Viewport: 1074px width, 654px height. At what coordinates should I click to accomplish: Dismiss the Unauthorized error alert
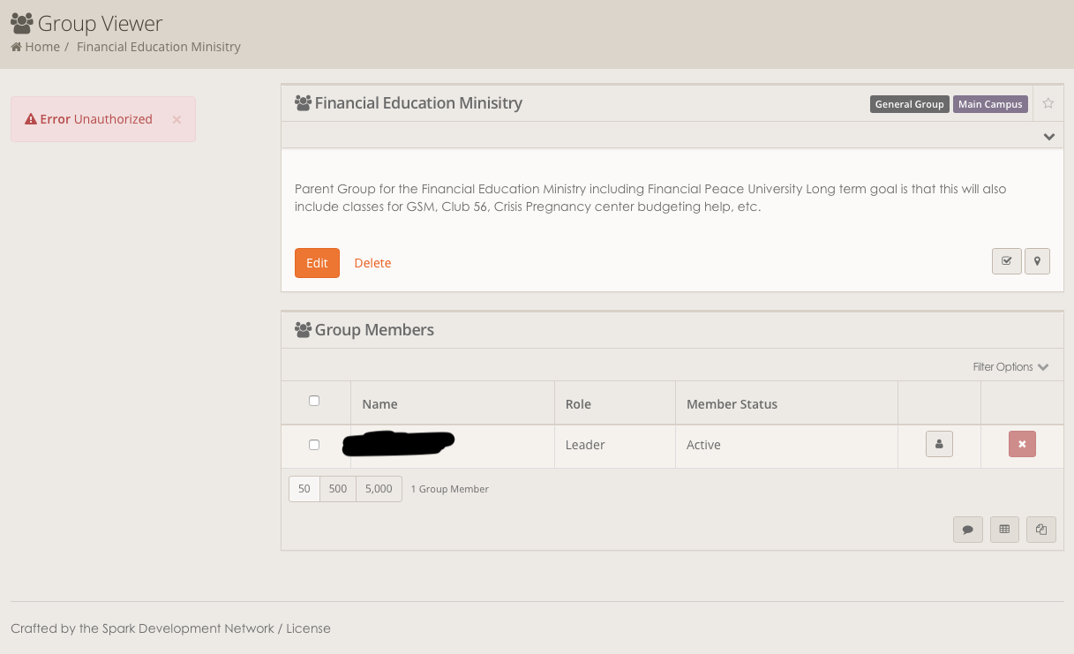(x=176, y=119)
